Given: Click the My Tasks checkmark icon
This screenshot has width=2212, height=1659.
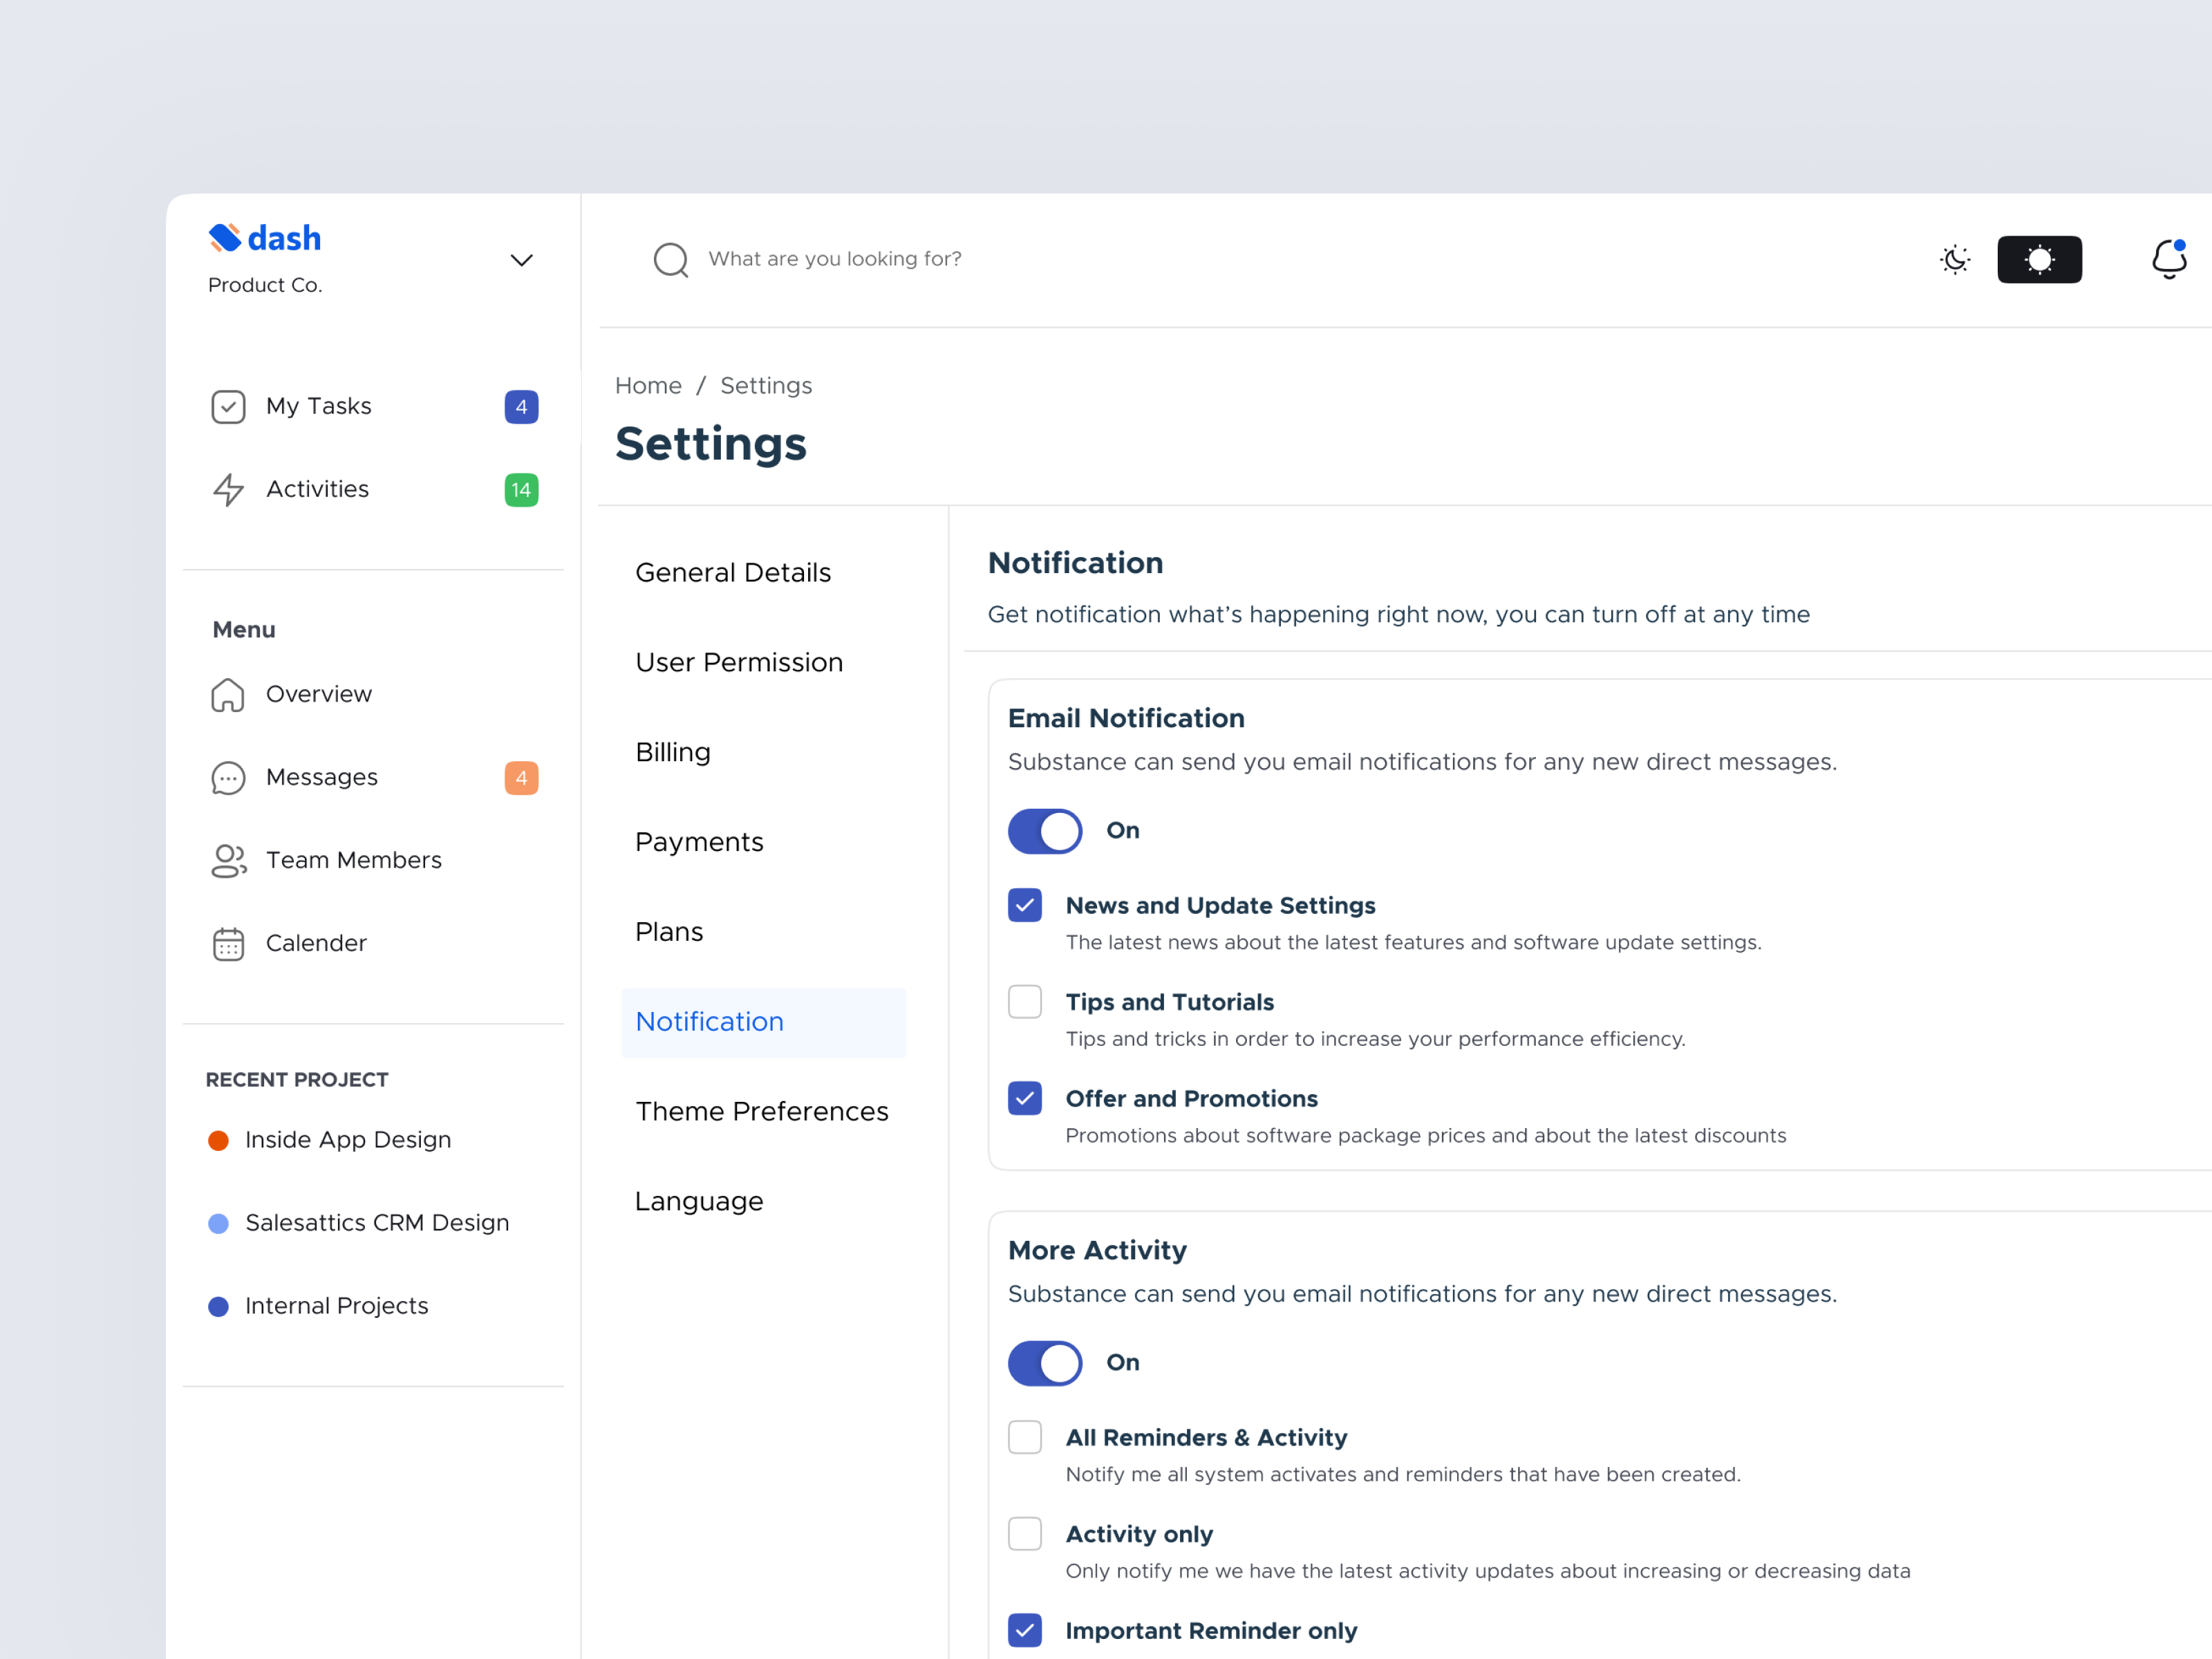Looking at the screenshot, I should (229, 406).
